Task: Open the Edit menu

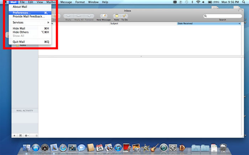Action: pos(31,2)
